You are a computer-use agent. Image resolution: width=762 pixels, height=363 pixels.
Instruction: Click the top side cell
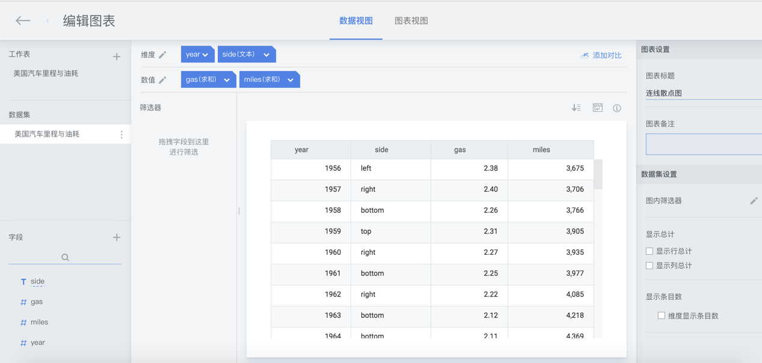click(x=391, y=231)
